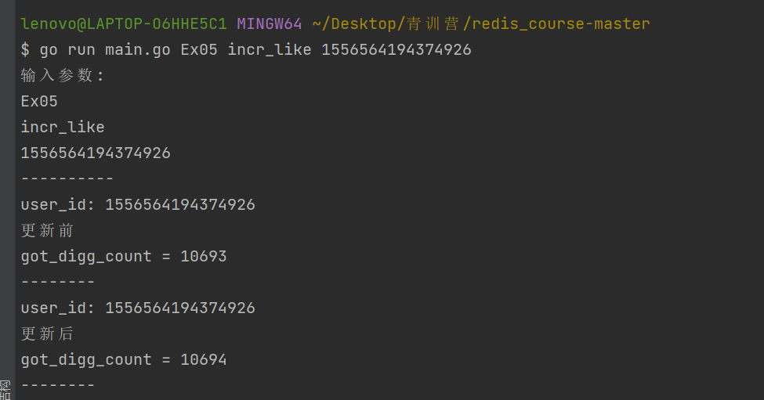764x400 pixels.
Task: Click the Ex05 output line
Action: pos(39,101)
